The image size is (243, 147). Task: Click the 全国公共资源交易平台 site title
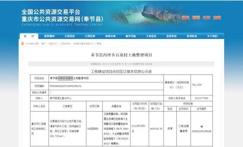[x=51, y=12]
